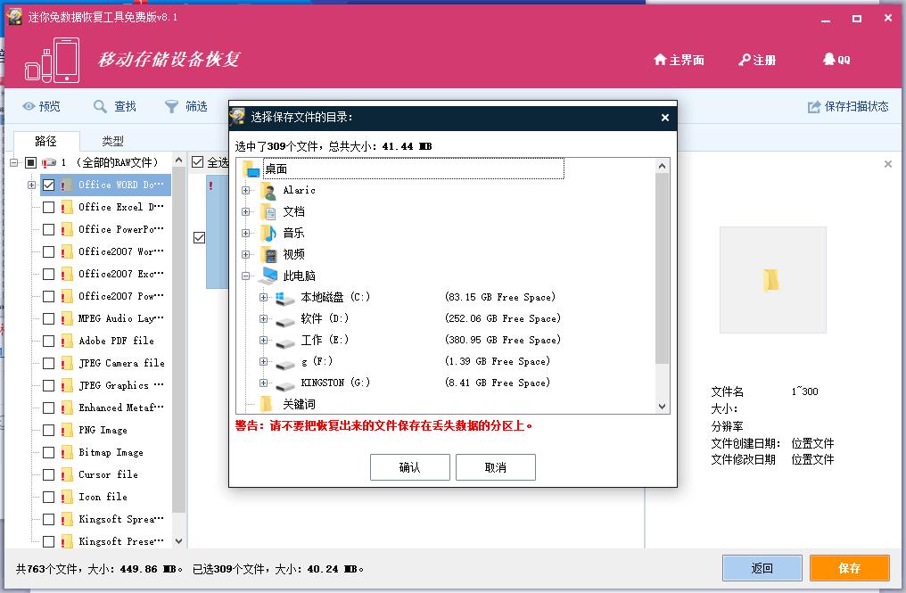Click the 确认 confirm button
The width and height of the screenshot is (906, 593).
click(409, 466)
